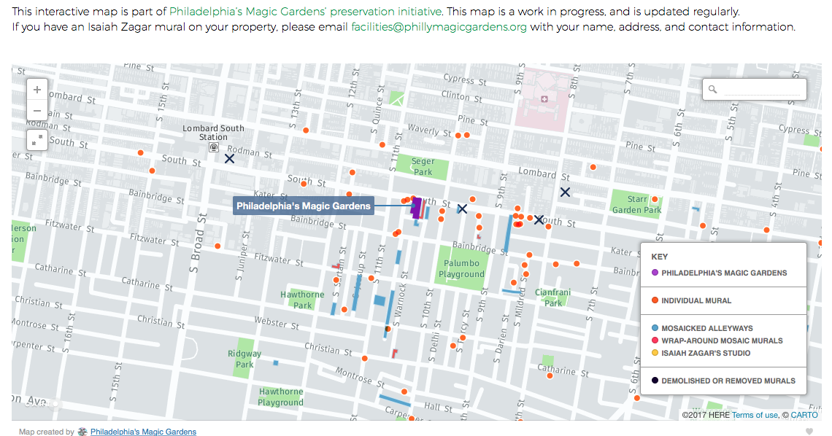
Task: Open the CARTO attribution link
Action: coord(804,415)
